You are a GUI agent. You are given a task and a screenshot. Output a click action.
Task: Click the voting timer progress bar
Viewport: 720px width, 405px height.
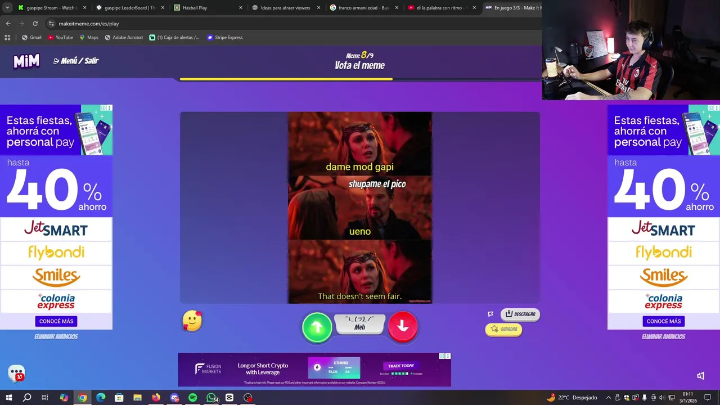tap(360, 79)
